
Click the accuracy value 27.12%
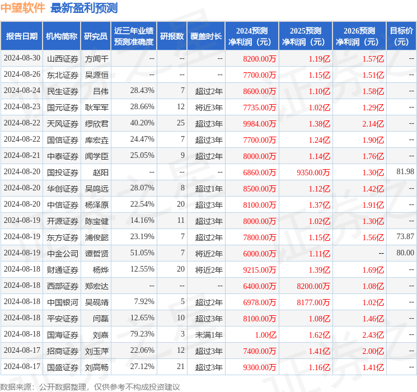[142, 366]
